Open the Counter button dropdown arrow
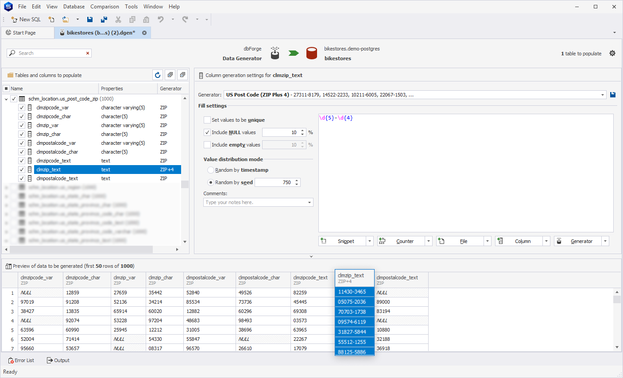The width and height of the screenshot is (623, 378). coord(429,241)
